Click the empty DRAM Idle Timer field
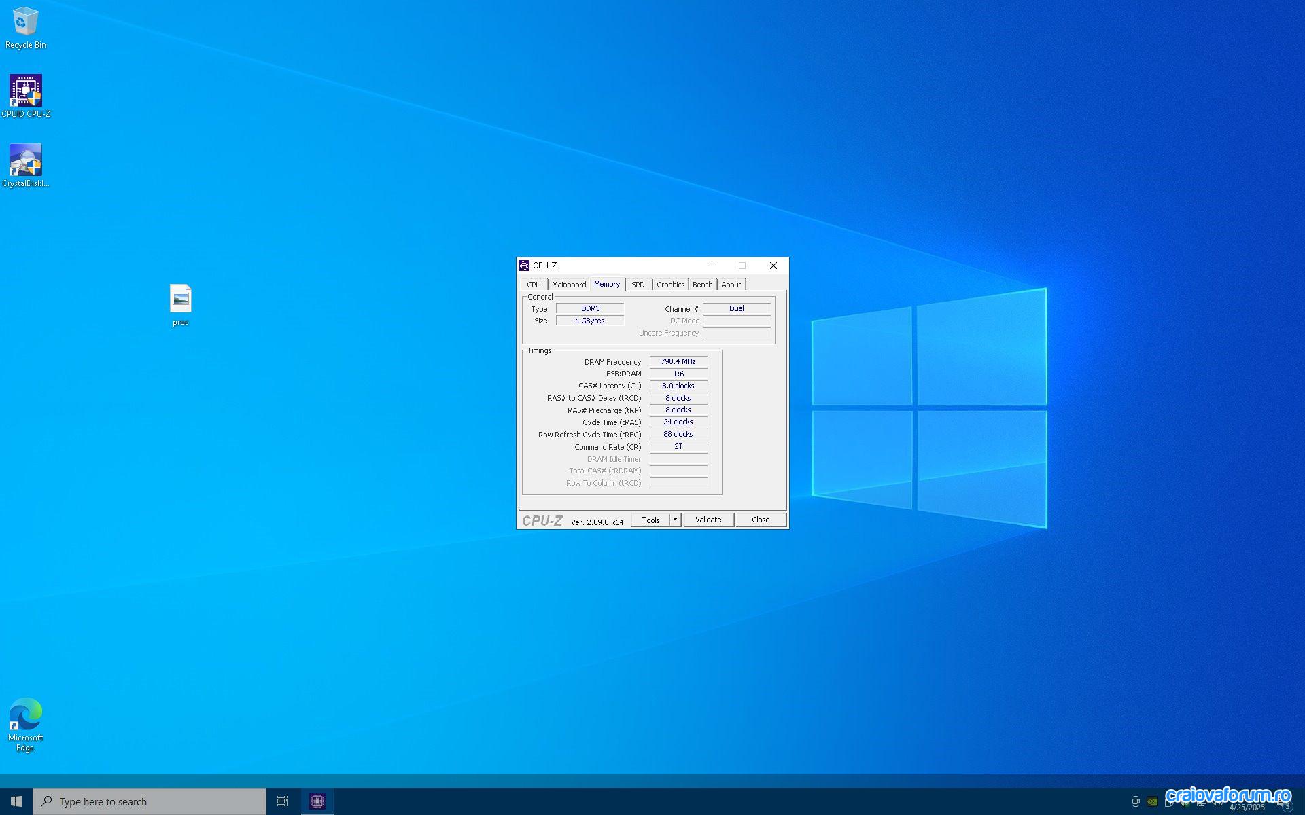Screen dimensions: 1305x815 pyautogui.click(x=678, y=458)
